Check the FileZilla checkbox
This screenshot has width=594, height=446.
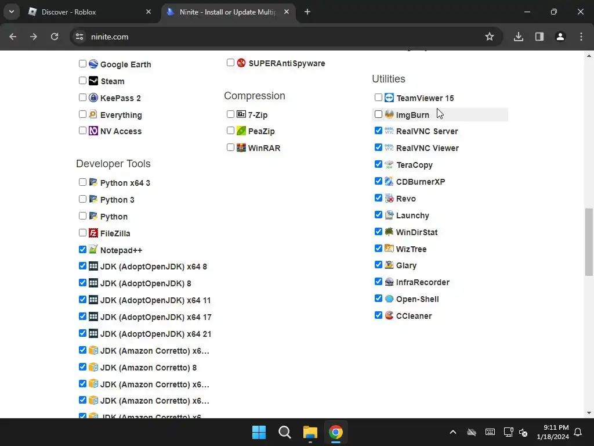point(82,232)
